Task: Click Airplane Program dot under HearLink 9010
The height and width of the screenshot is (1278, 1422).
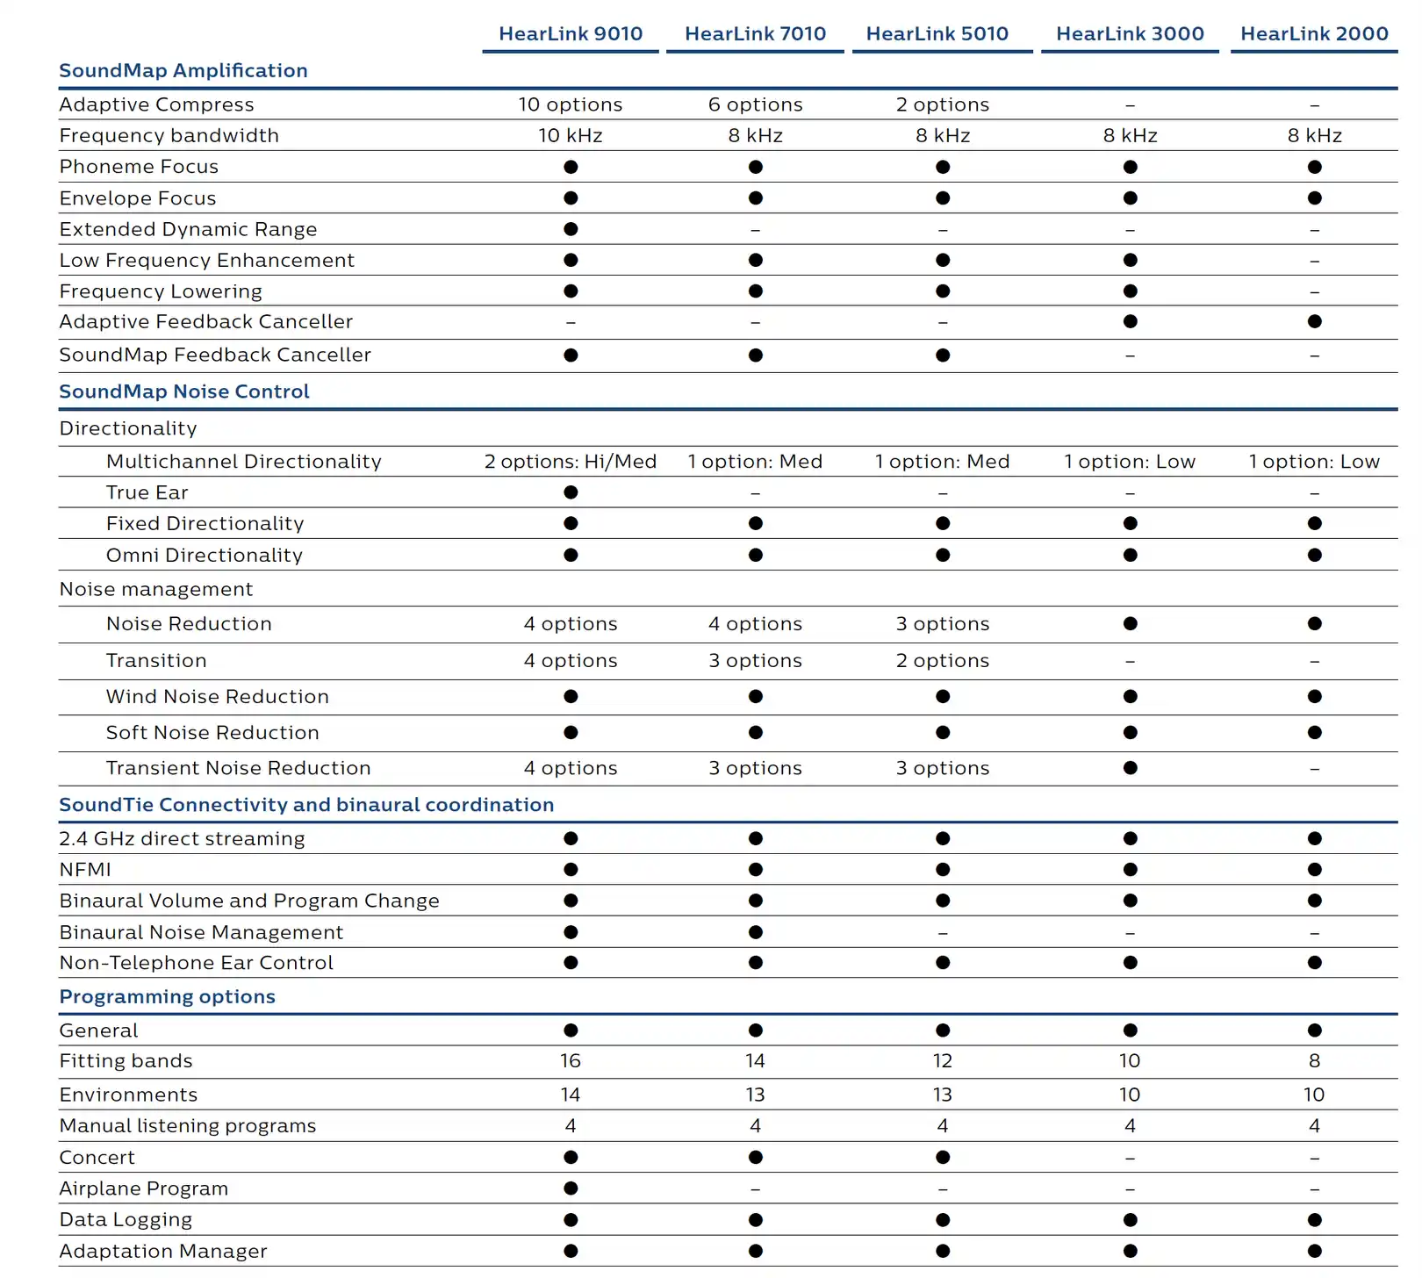Action: [x=571, y=1188]
